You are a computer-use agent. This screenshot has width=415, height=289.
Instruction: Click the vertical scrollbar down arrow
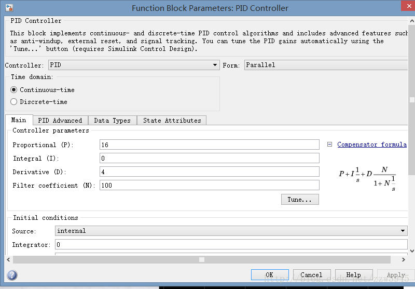[412, 251]
